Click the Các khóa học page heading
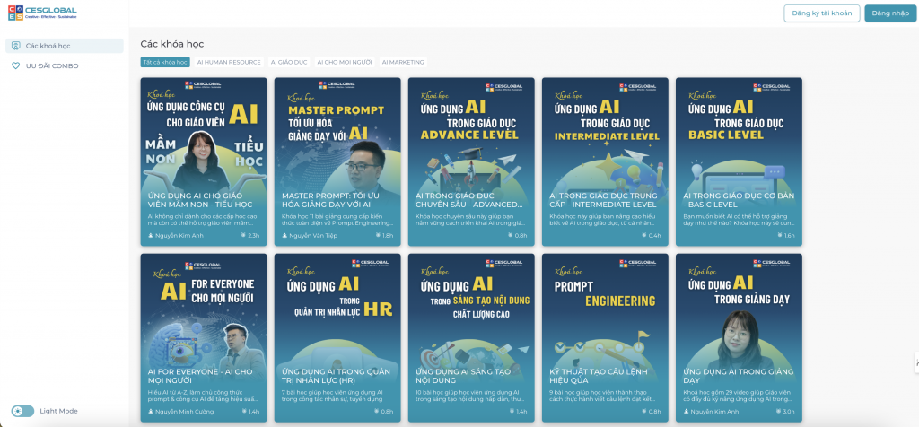919x427 pixels. click(x=172, y=44)
